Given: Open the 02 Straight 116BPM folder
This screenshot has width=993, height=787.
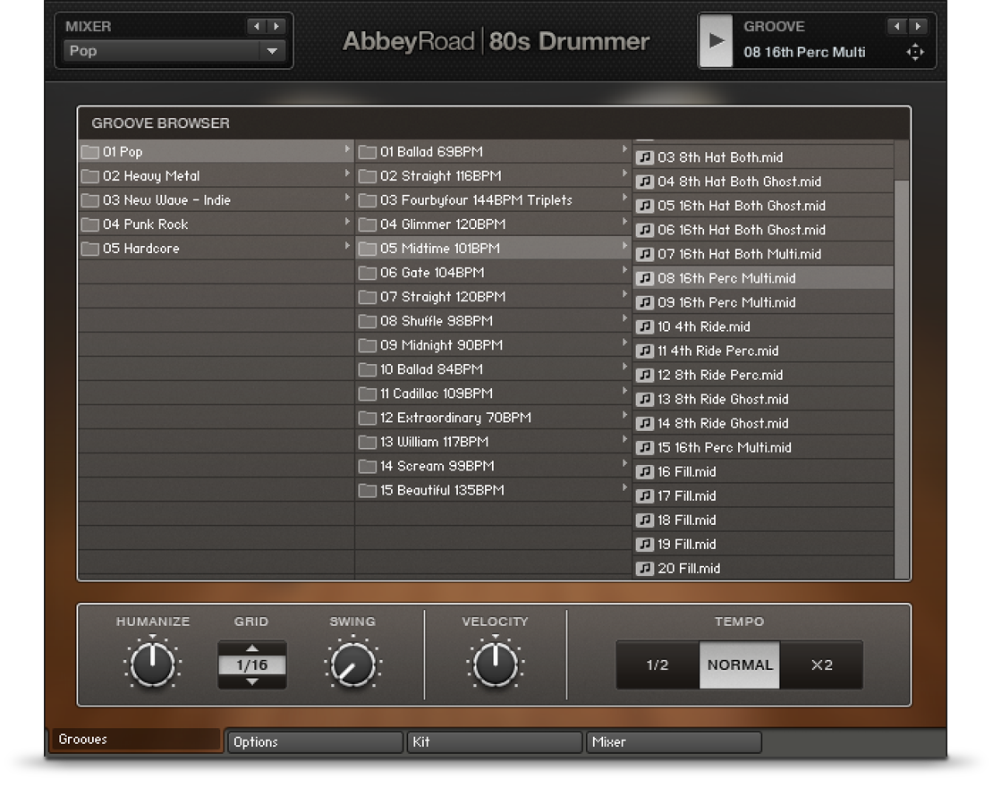Looking at the screenshot, I should click(x=493, y=175).
